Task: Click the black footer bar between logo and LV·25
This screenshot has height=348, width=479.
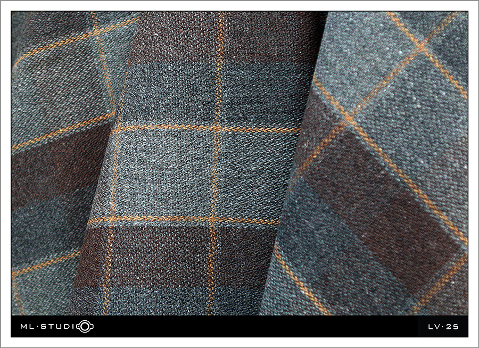Action: tap(255, 326)
